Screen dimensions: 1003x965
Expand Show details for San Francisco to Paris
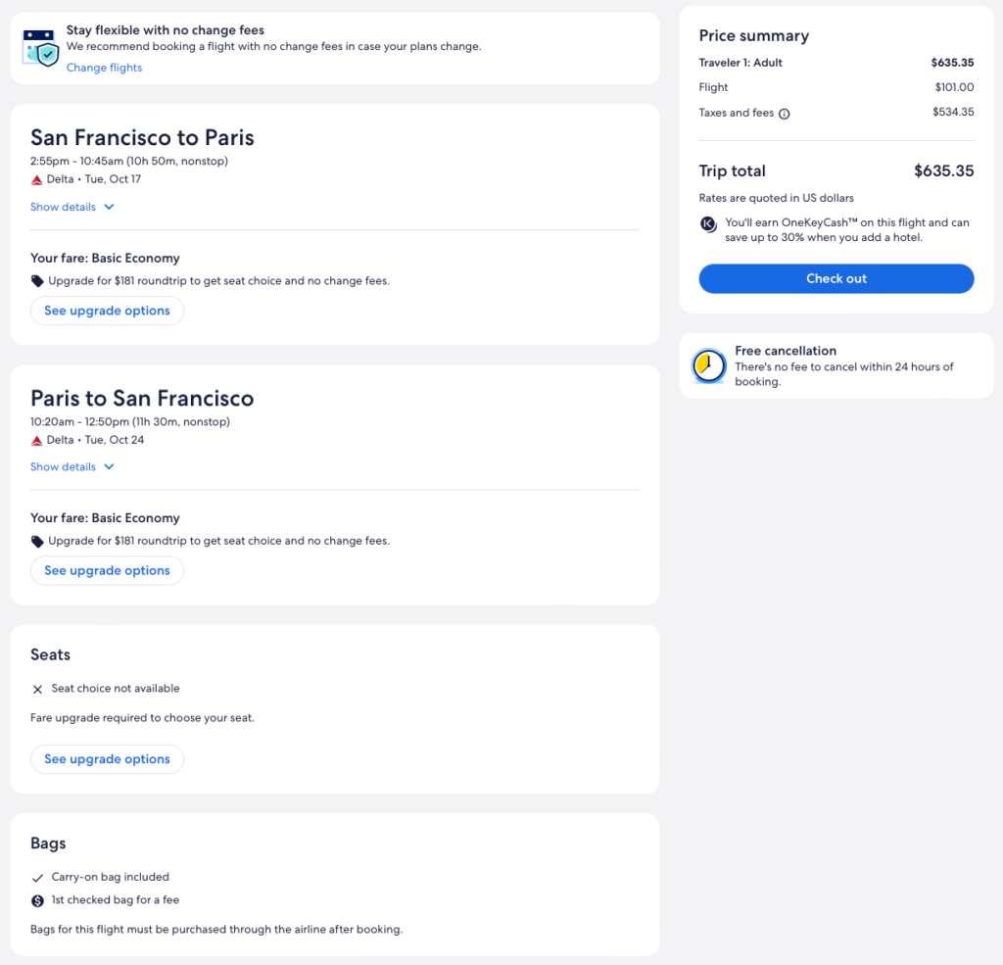[x=63, y=208]
